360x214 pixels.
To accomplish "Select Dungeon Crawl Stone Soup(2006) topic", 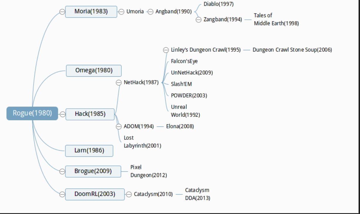I will (292, 50).
